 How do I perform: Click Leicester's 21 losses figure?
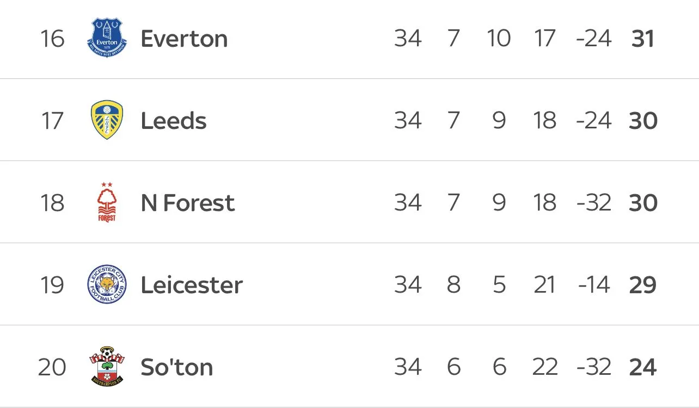(545, 285)
